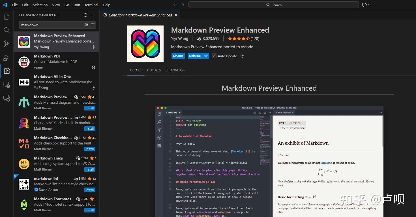Open the Run menu
The image size is (416, 217).
point(77,5)
